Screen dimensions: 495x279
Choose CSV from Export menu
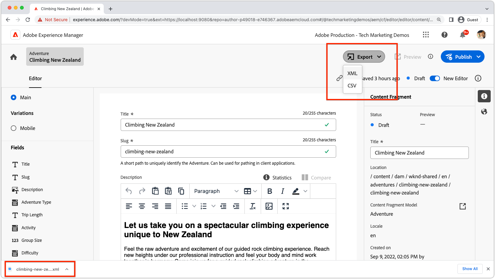tap(352, 86)
